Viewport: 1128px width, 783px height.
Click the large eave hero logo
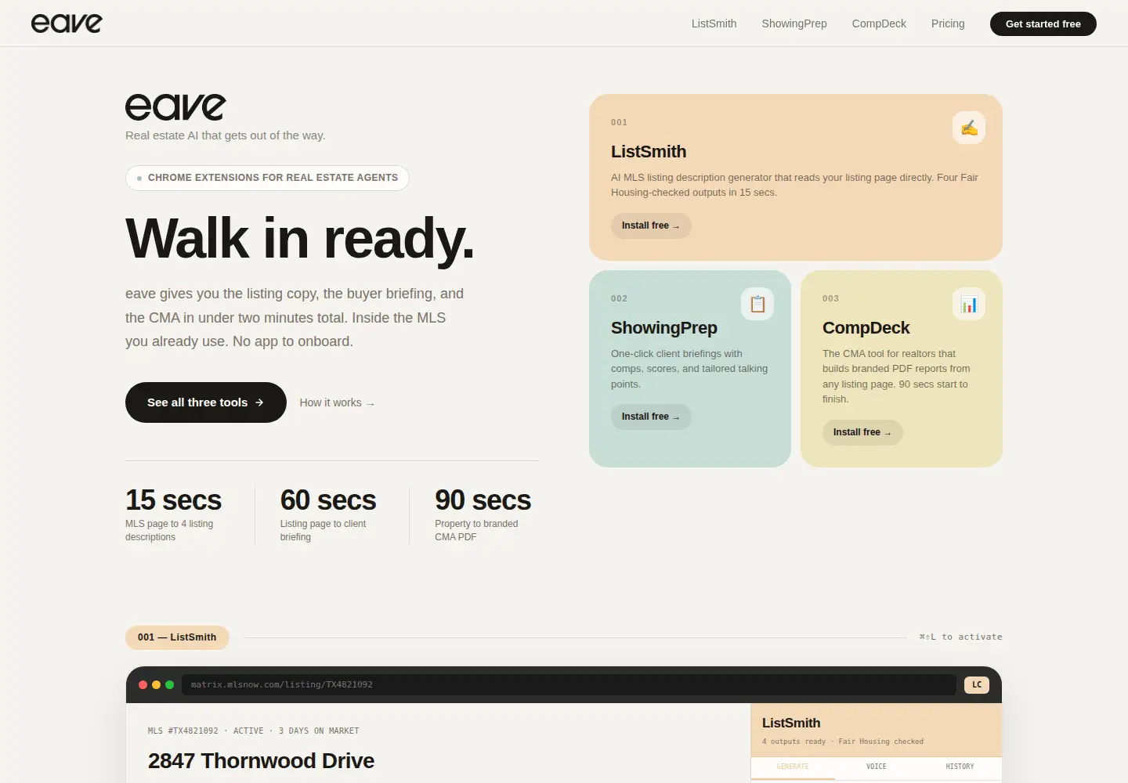pyautogui.click(x=175, y=107)
